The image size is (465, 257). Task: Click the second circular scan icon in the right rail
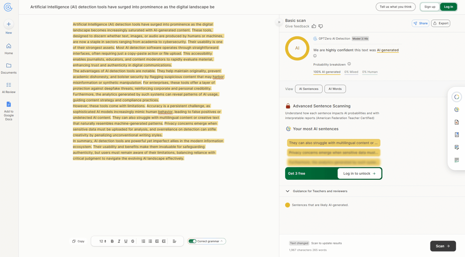pyautogui.click(x=457, y=110)
